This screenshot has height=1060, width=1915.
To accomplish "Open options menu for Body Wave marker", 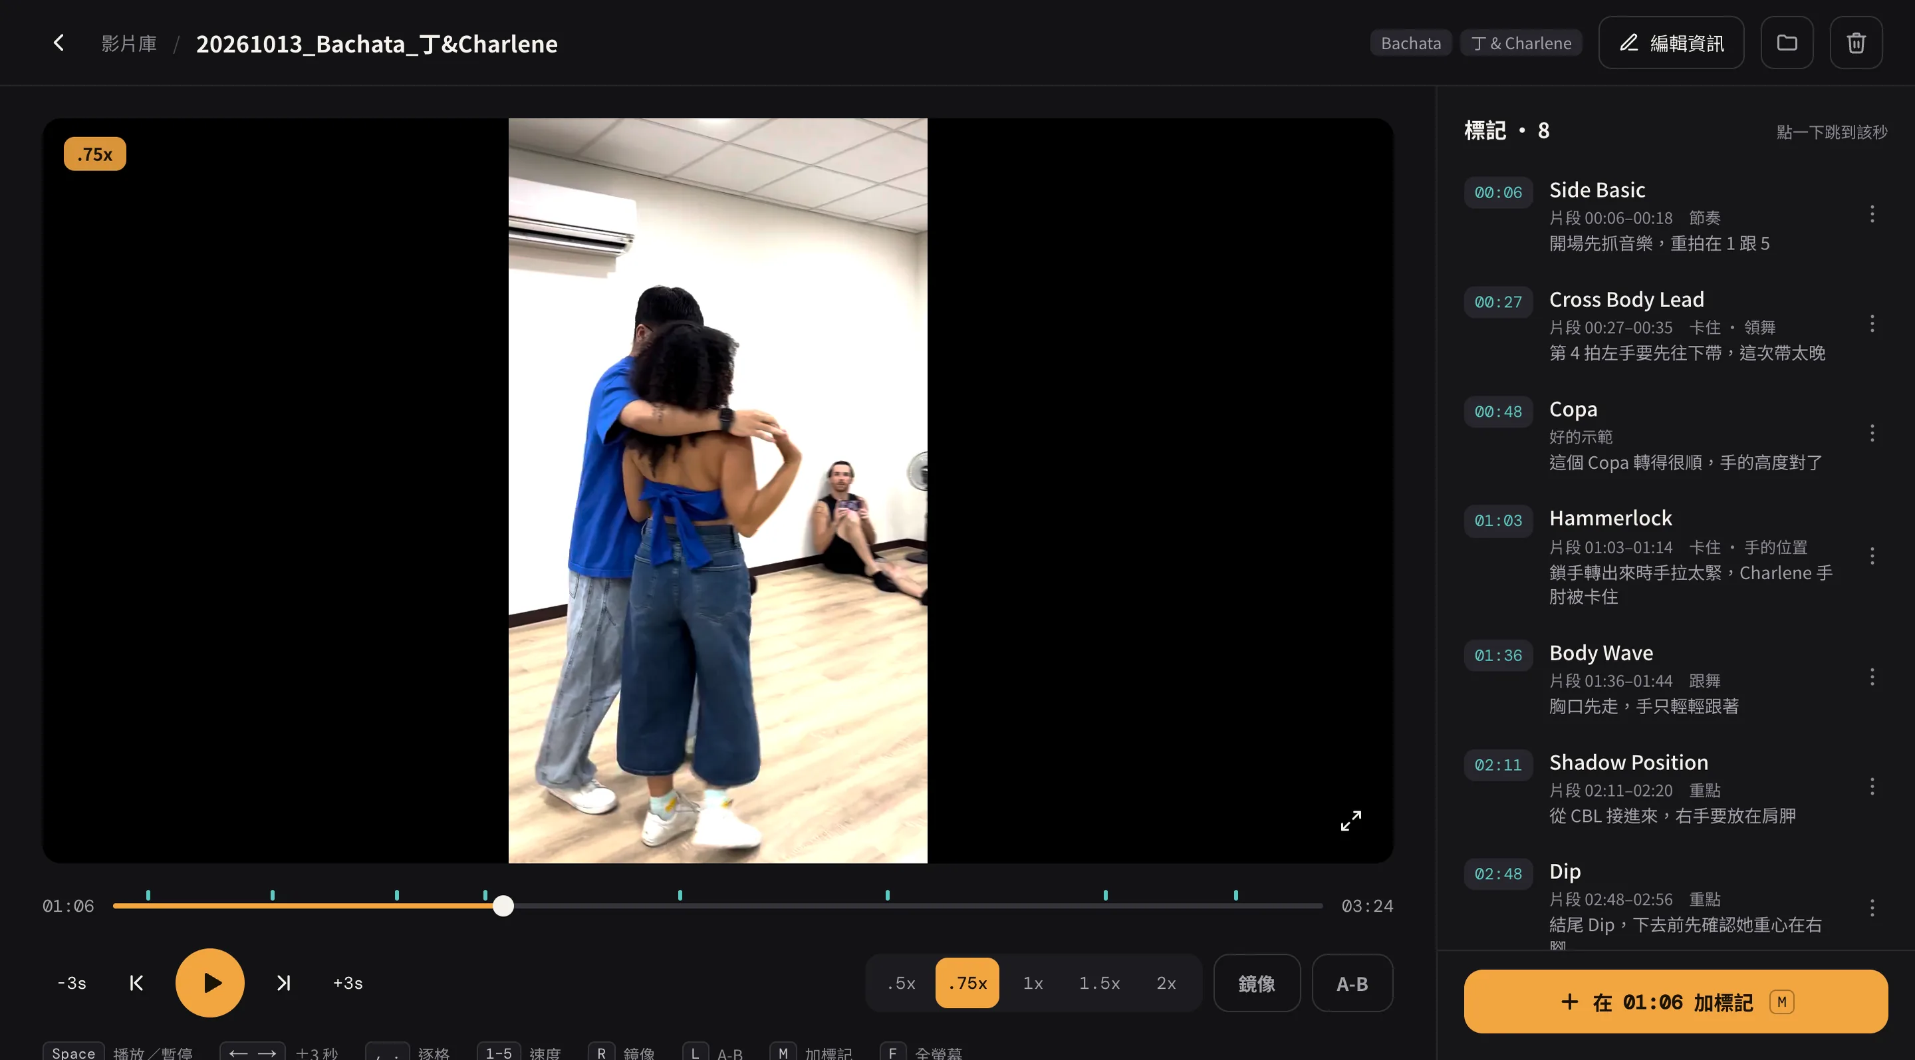I will point(1872,677).
